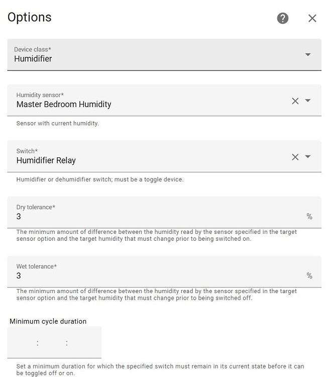The width and height of the screenshot is (326, 377).
Task: Click the percent unit beside Wet tolerance
Action: 309,276
